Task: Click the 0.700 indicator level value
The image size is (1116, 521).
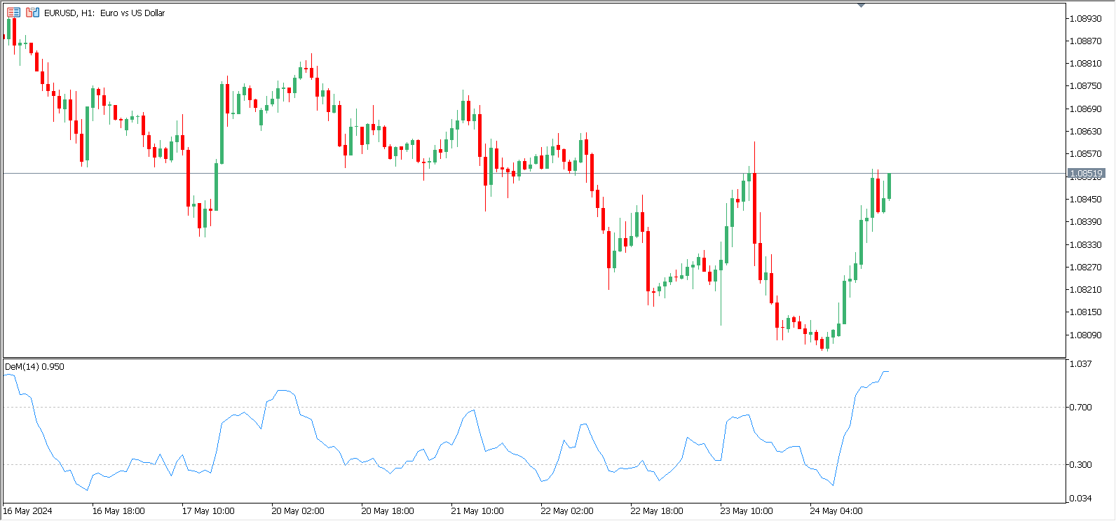Action: 1080,407
